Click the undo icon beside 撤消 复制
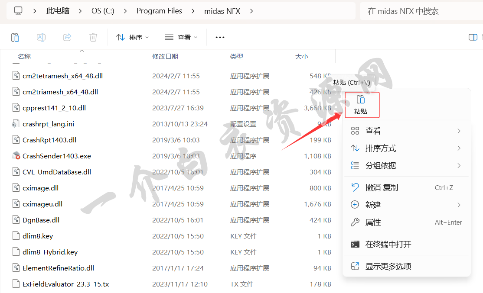 (x=355, y=187)
